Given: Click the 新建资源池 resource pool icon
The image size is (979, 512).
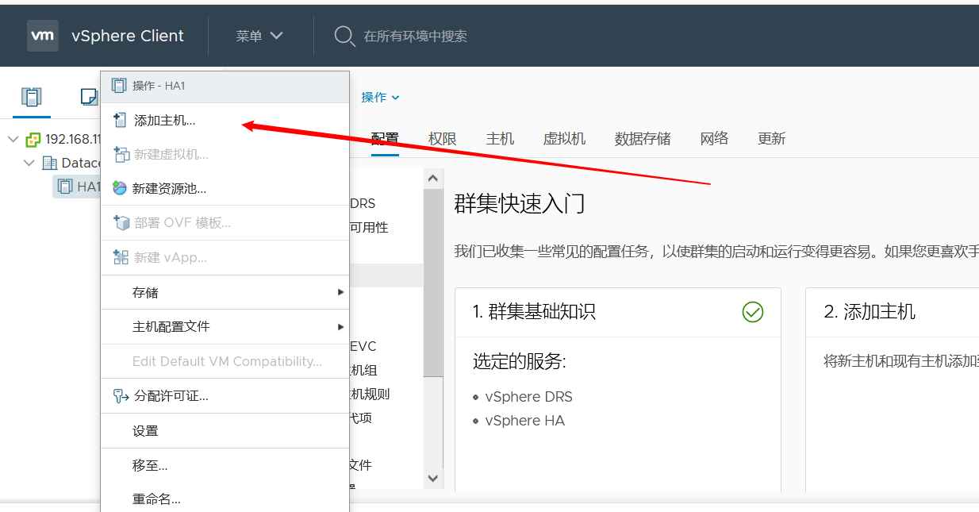Looking at the screenshot, I should [x=120, y=188].
